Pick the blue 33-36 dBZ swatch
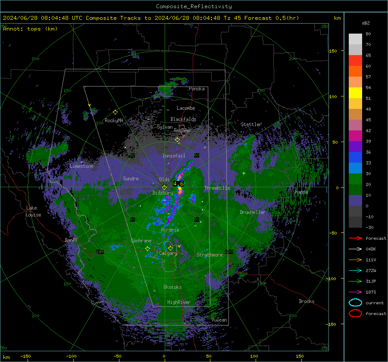The height and width of the screenshot is (362, 388). click(355, 158)
